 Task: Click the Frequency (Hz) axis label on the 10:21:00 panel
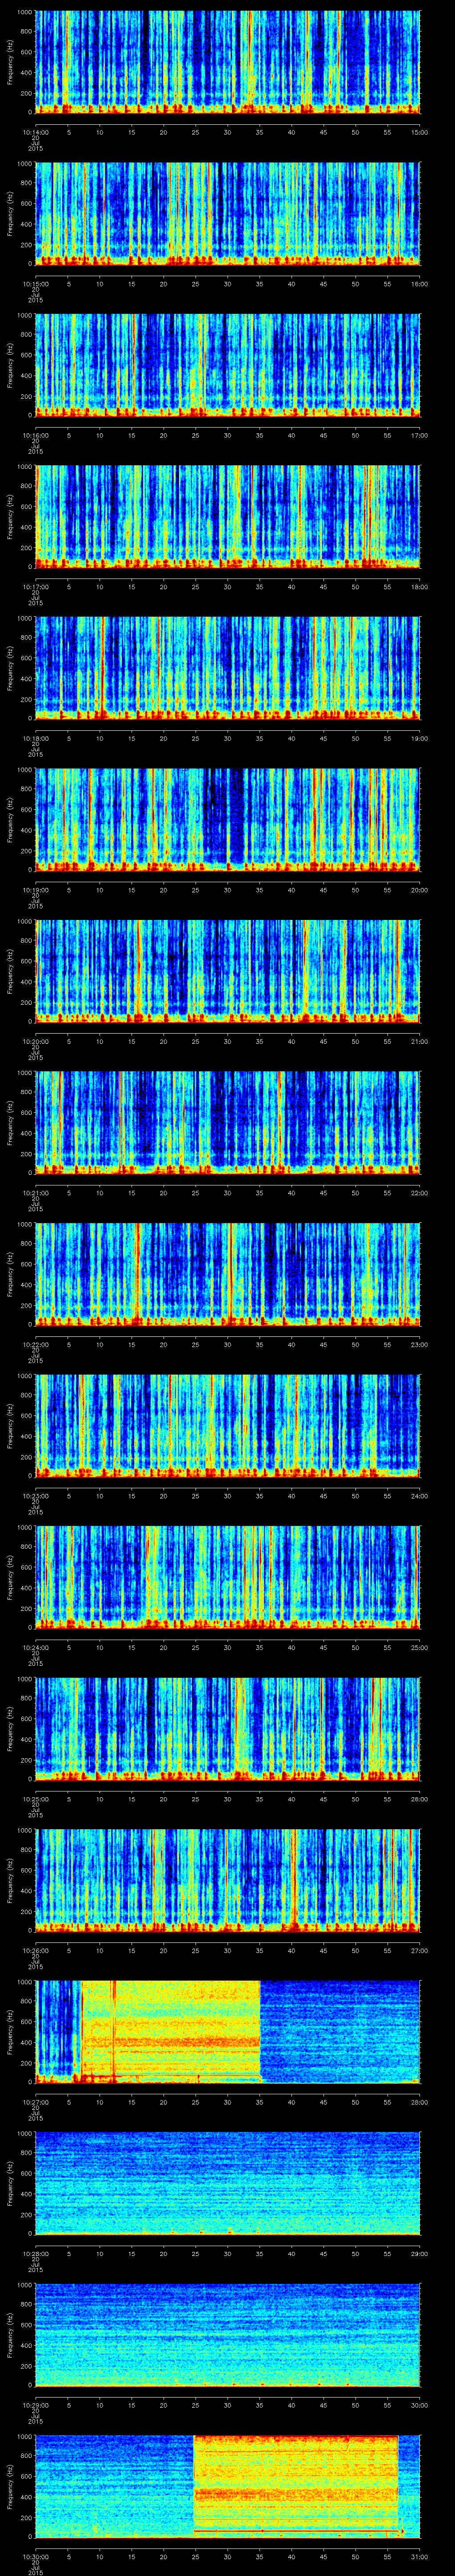pyautogui.click(x=10, y=1122)
